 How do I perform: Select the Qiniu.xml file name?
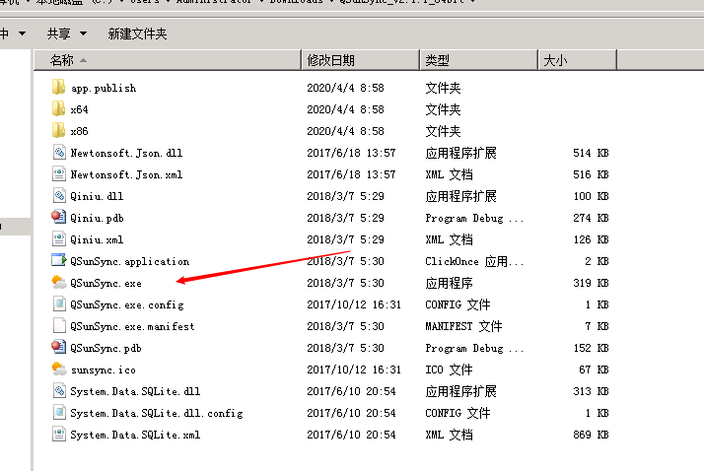(97, 239)
